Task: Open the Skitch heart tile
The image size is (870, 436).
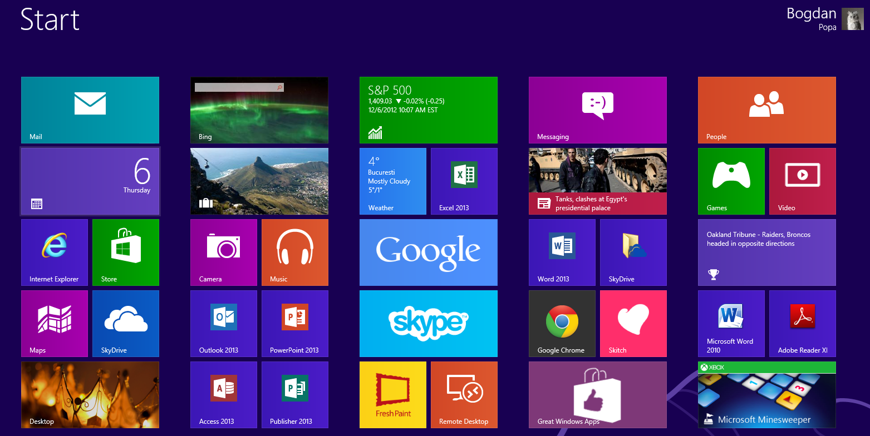Action: [x=633, y=324]
